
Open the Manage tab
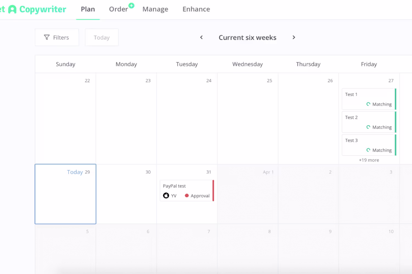(155, 9)
